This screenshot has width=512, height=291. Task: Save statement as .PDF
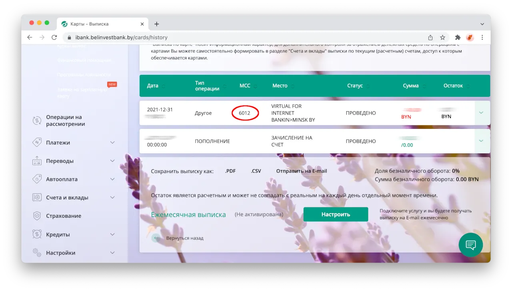coord(230,171)
